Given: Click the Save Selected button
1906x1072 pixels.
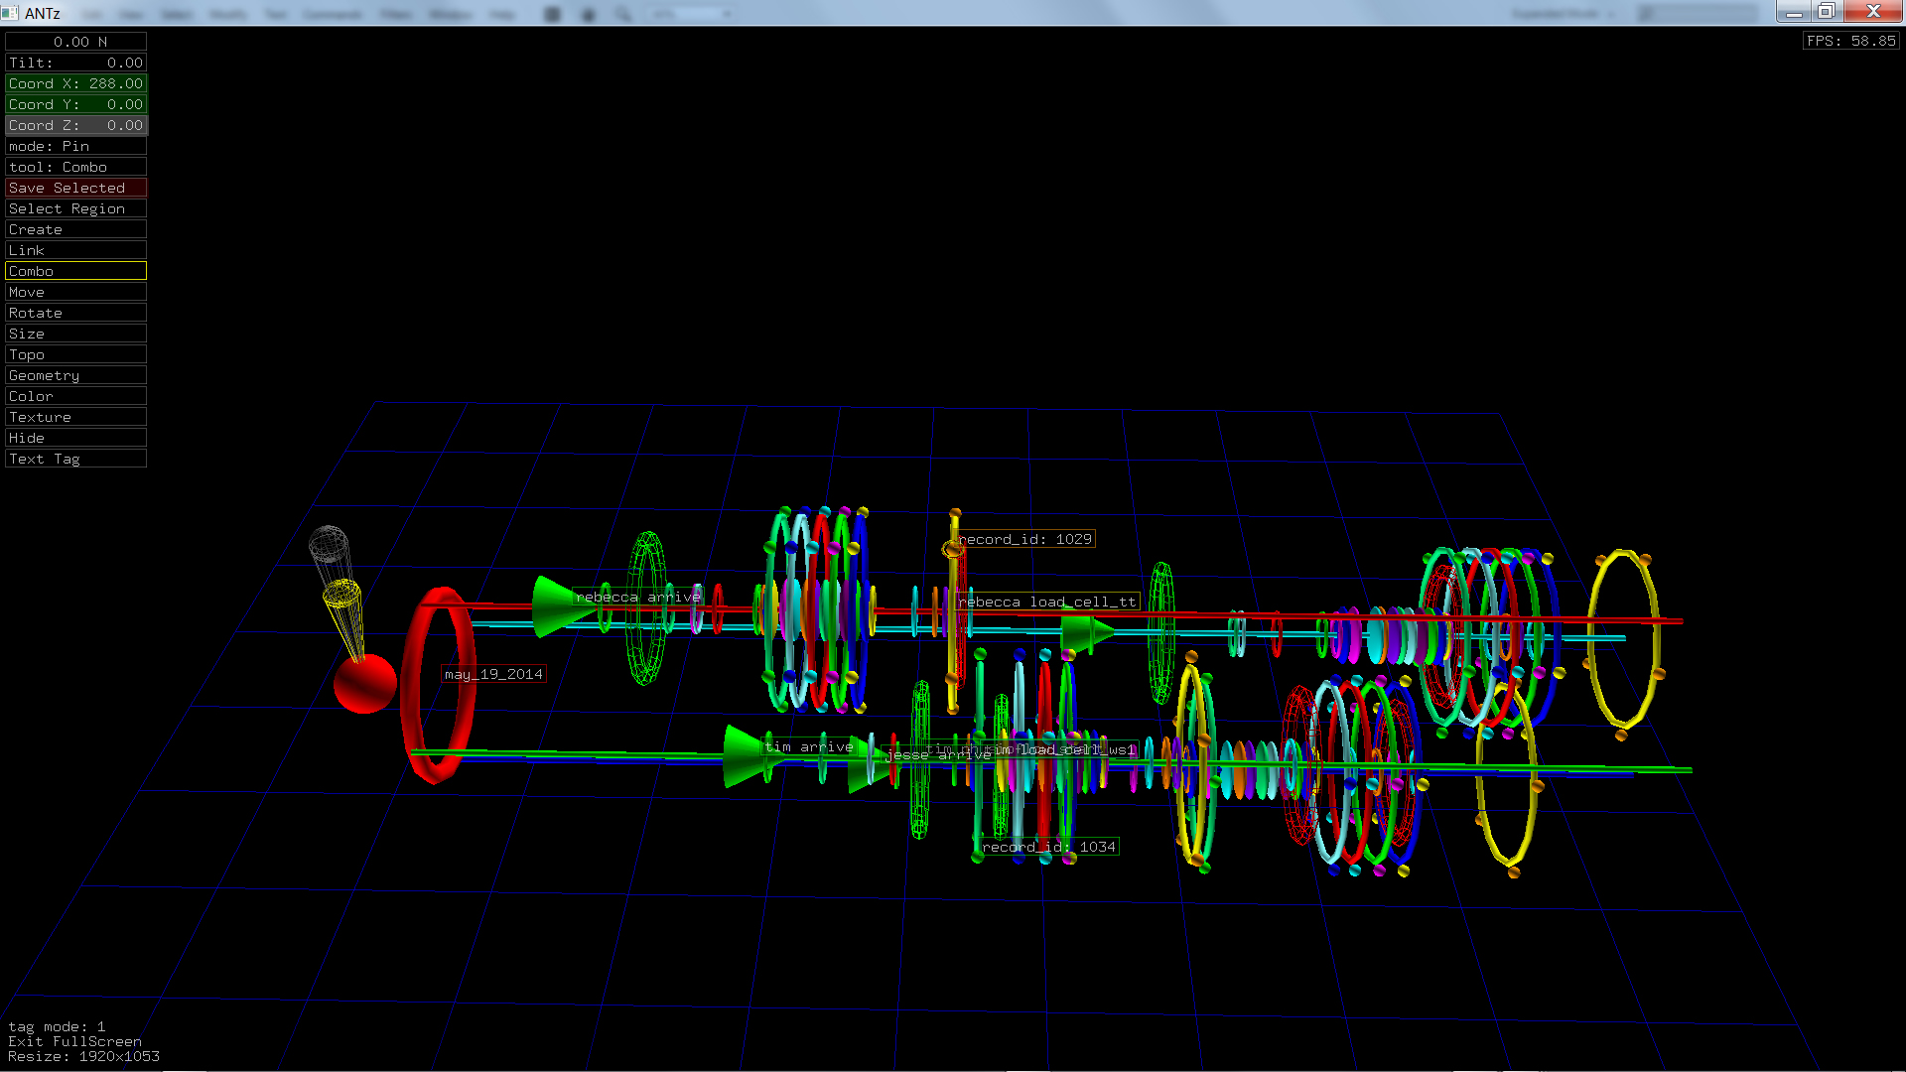Looking at the screenshot, I should (x=75, y=188).
